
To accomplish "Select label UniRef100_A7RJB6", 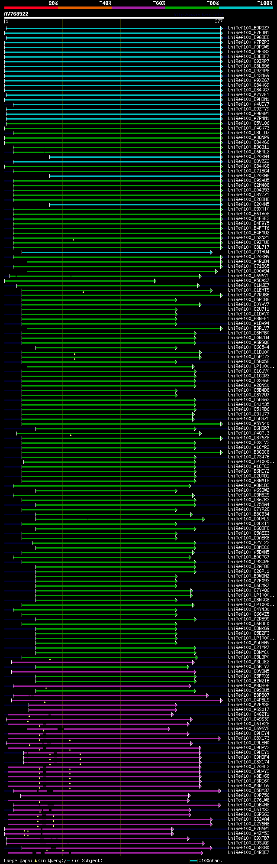I will 248,295.
